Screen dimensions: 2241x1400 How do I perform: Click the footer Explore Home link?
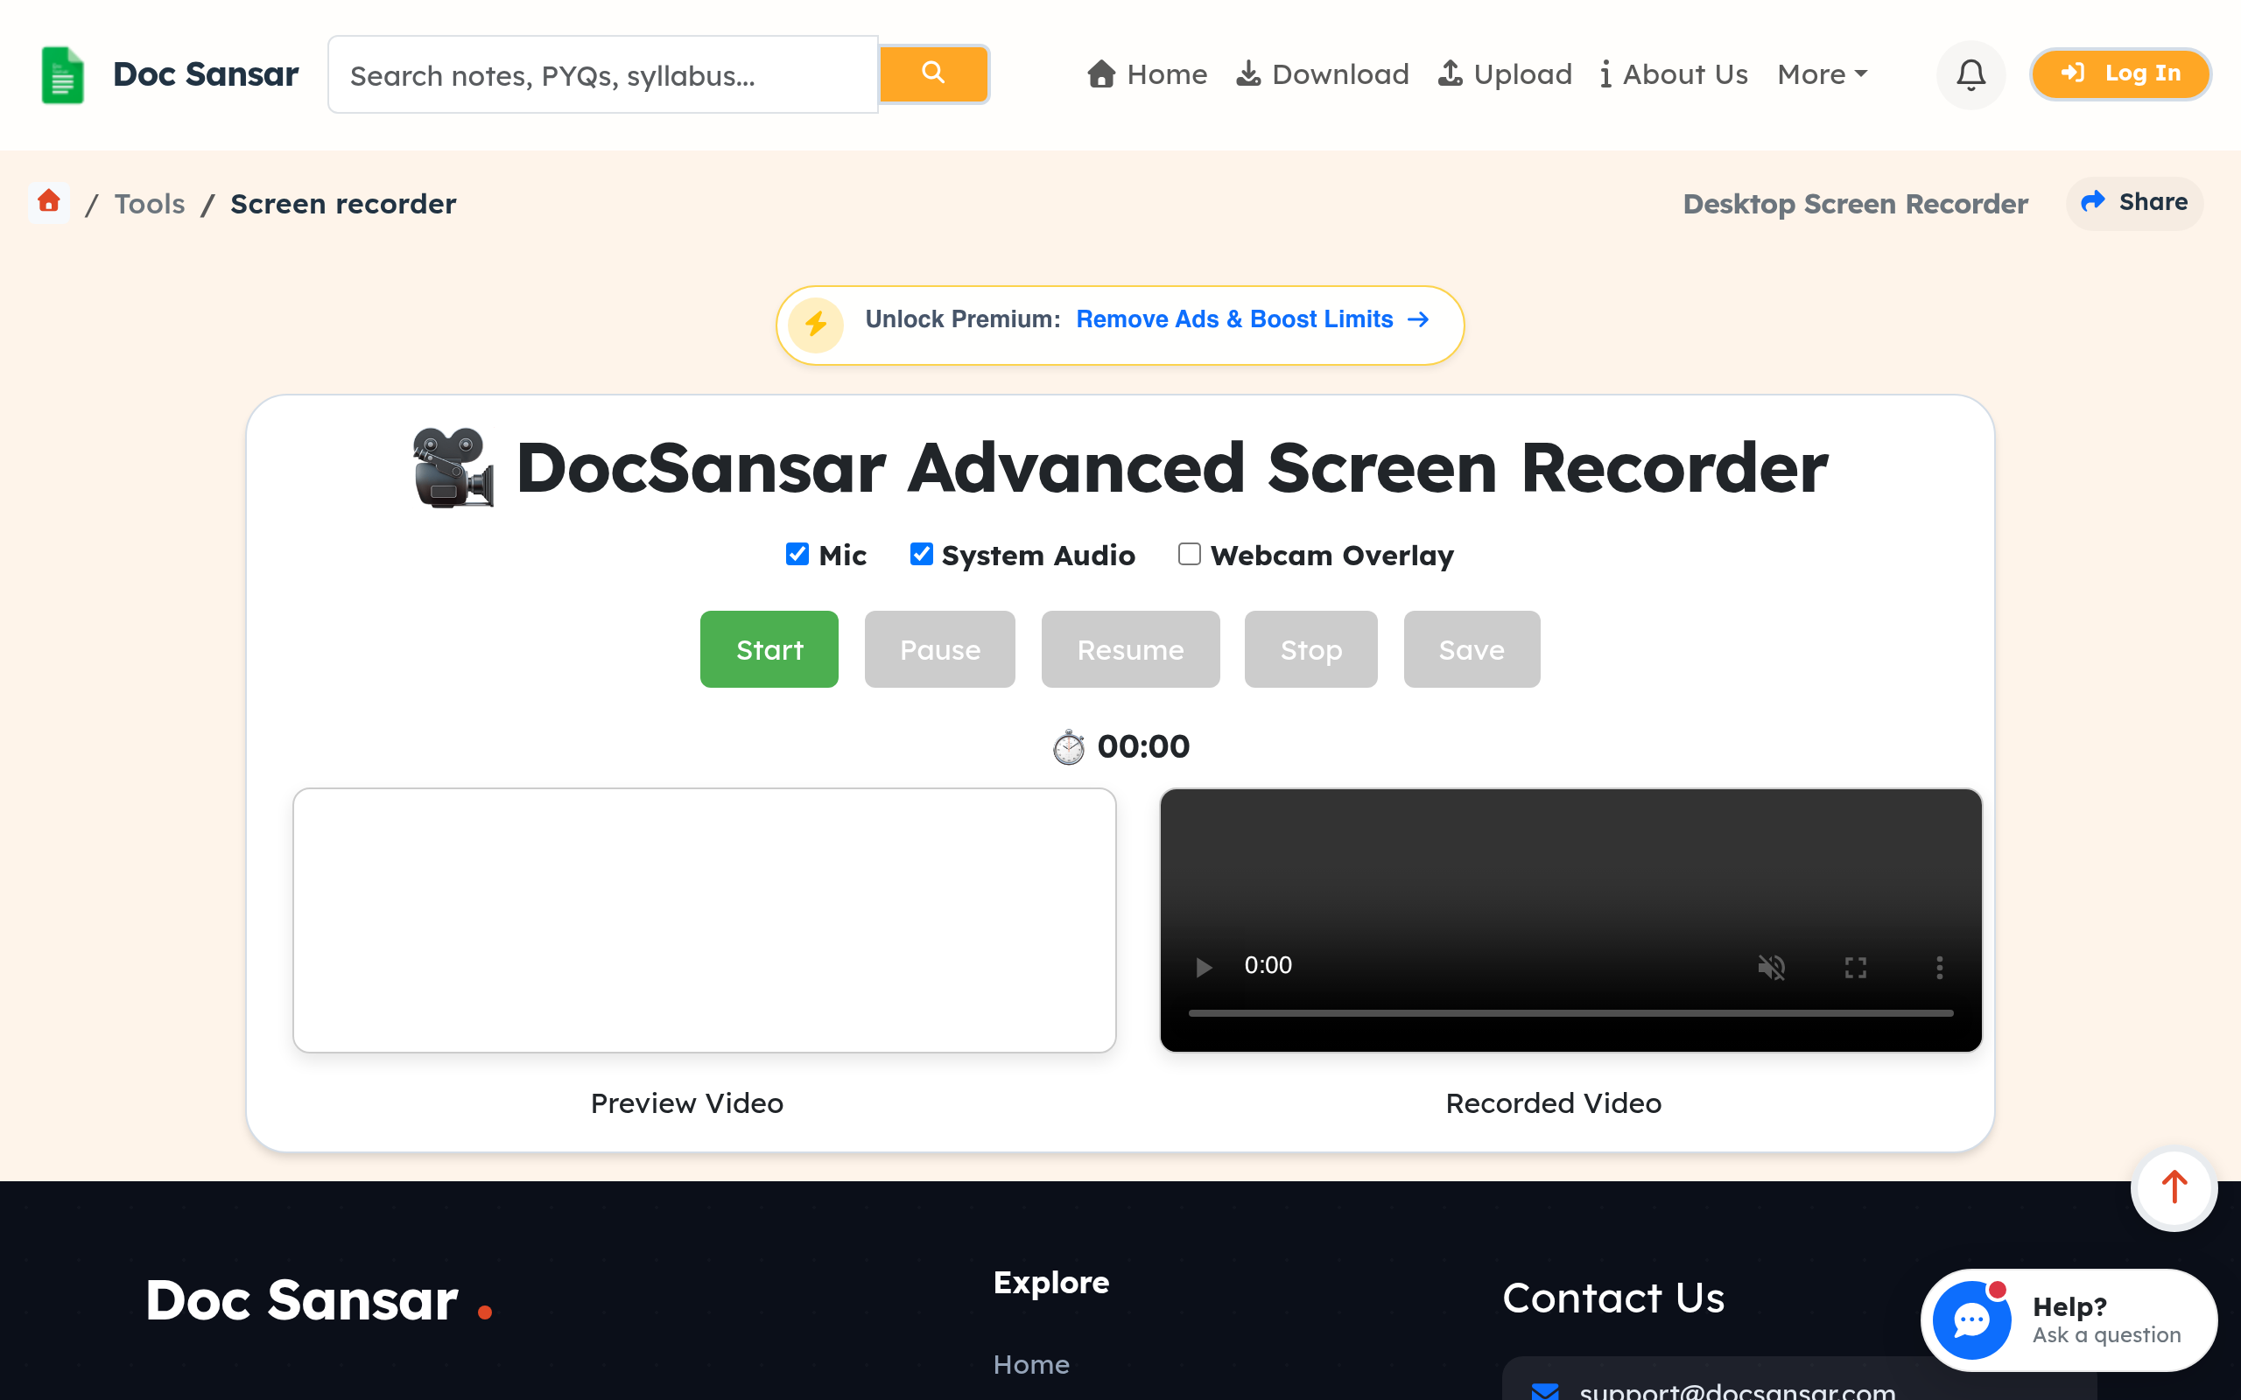coord(1030,1364)
